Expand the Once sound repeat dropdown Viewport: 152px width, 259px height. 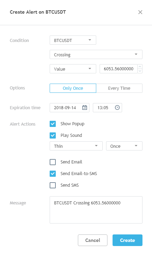coord(124,146)
